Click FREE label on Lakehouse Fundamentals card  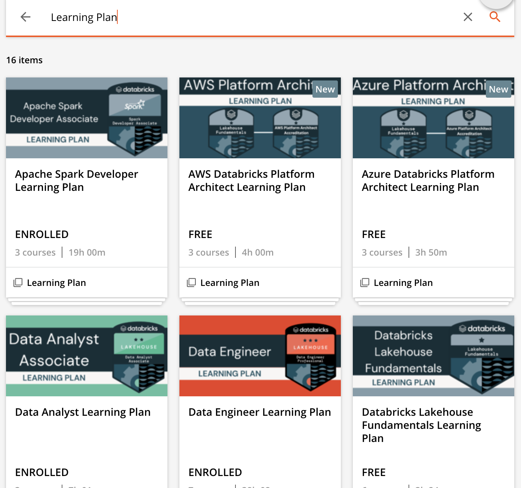pyautogui.click(x=374, y=473)
